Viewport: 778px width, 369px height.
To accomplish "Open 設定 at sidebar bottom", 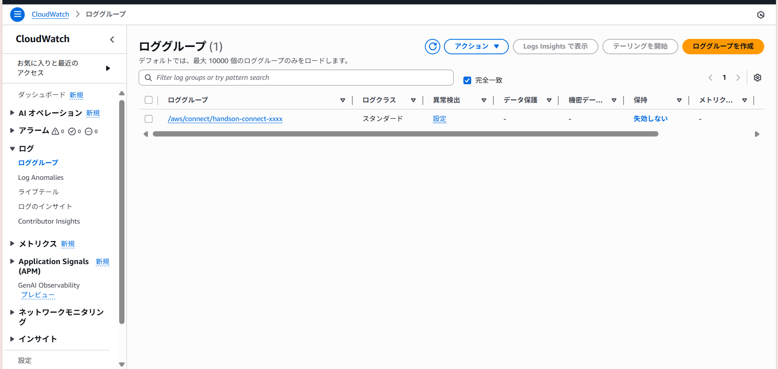I will pyautogui.click(x=25, y=360).
